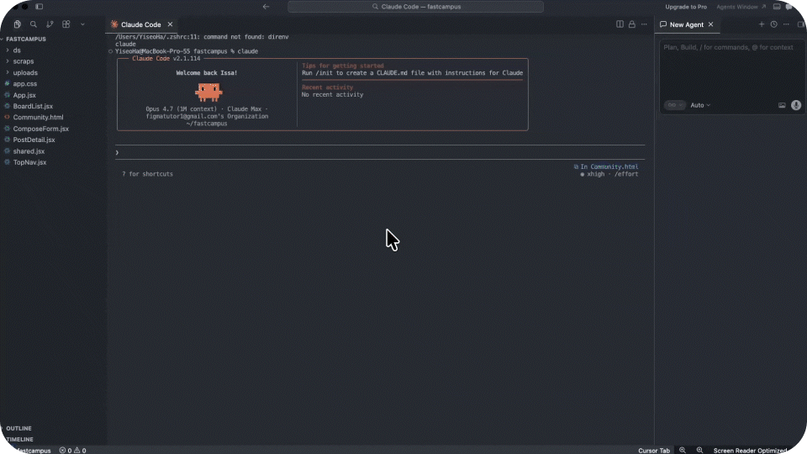
Task: Open the Auto model dropdown
Action: [x=700, y=105]
